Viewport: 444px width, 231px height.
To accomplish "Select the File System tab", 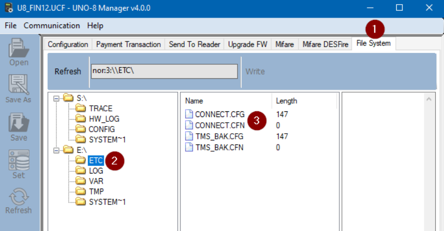I will click(373, 44).
